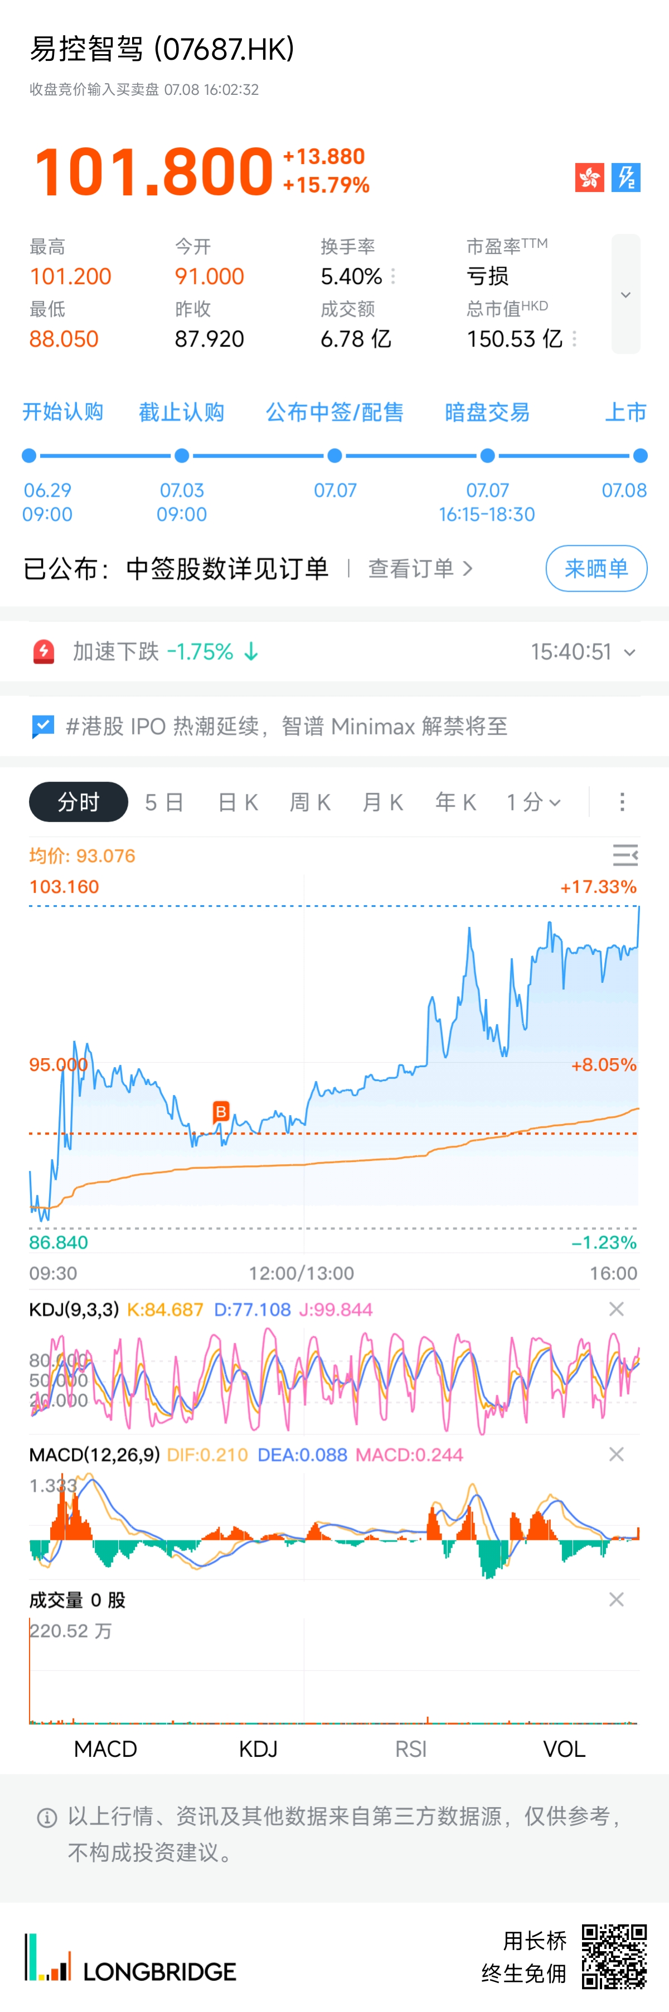
Task: Switch to the 5日 chart tab
Action: [164, 802]
